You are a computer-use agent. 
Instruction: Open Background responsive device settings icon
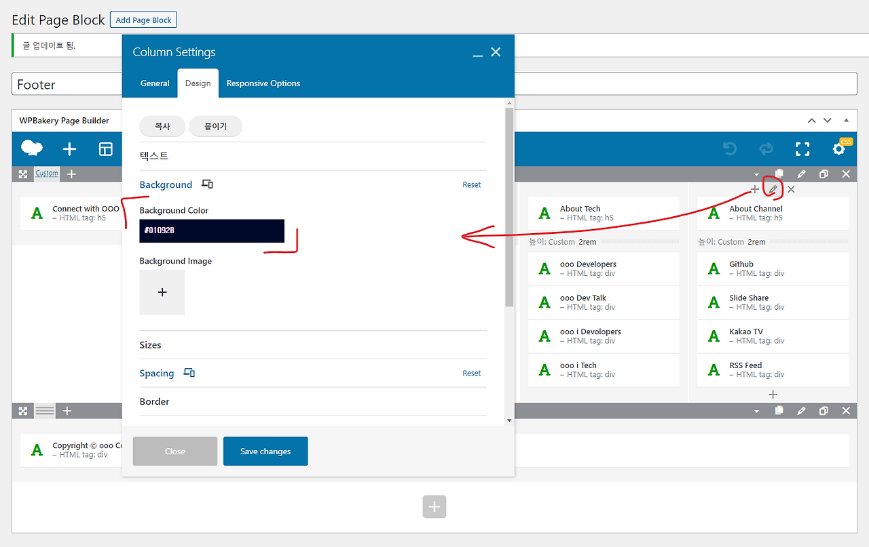click(208, 184)
